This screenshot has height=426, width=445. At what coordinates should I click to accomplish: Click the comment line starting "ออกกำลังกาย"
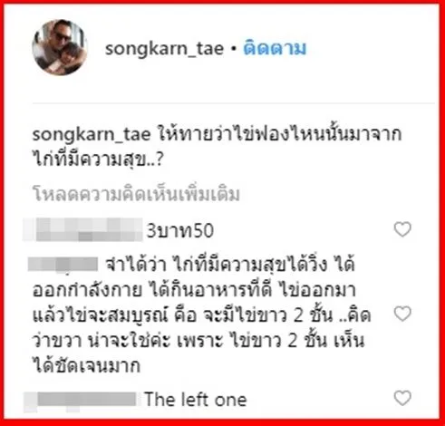(x=194, y=290)
